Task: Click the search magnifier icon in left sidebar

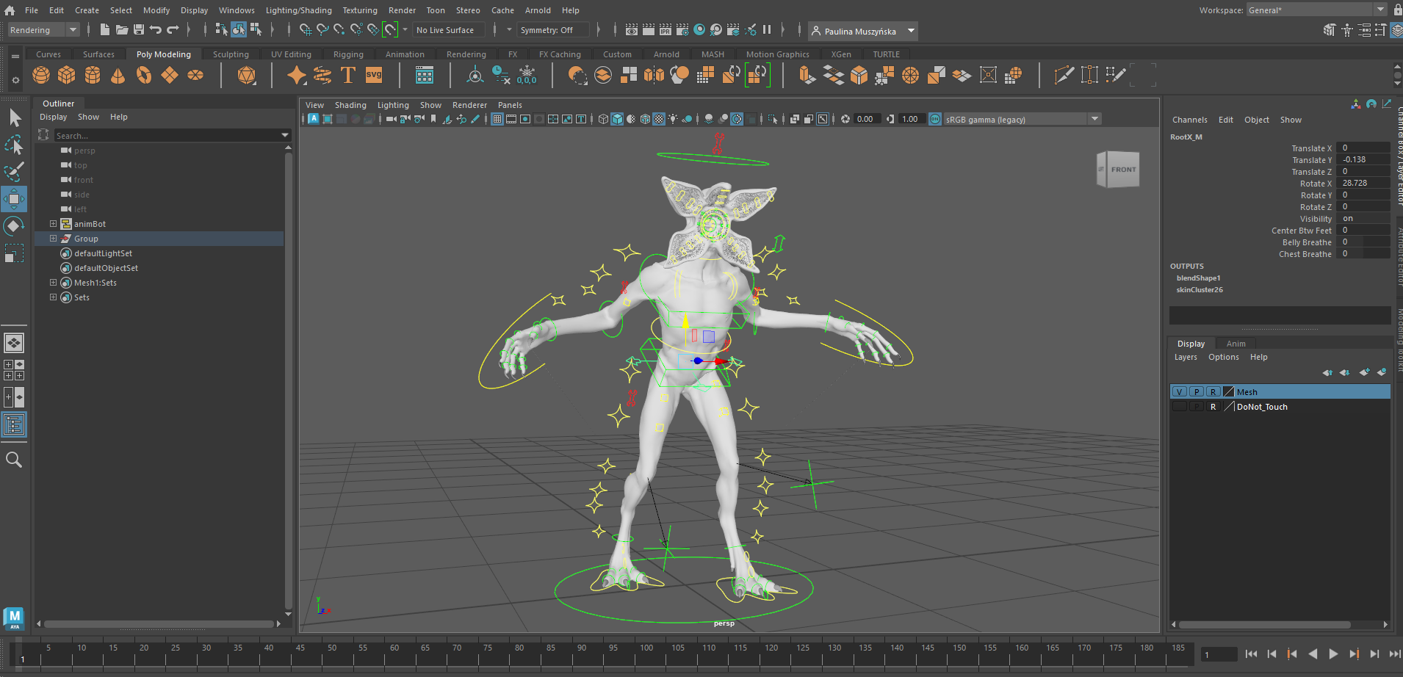Action: (14, 460)
